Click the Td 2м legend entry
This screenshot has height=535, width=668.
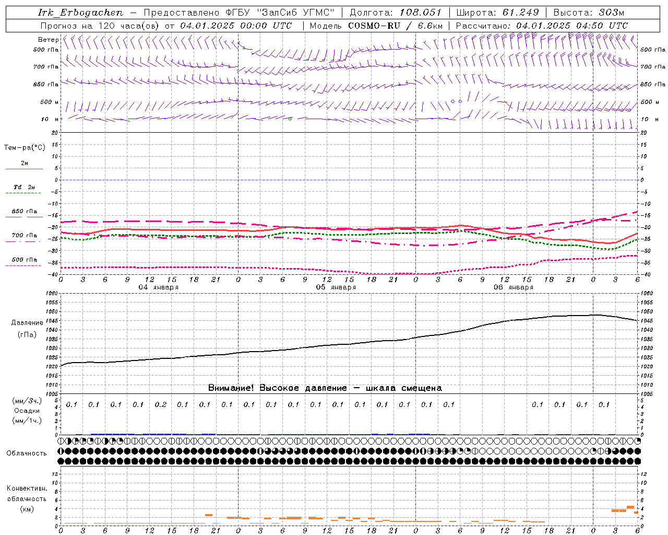tap(25, 187)
